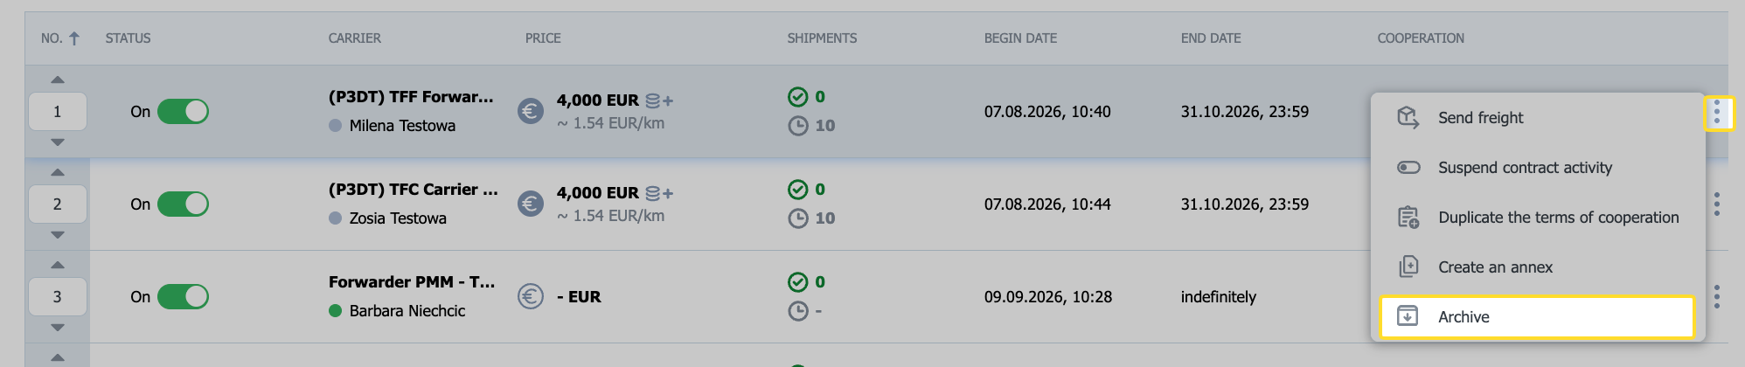This screenshot has width=1745, height=367.
Task: Move row 3 down with the arrow
Action: [58, 328]
